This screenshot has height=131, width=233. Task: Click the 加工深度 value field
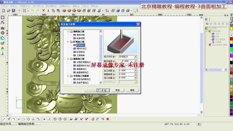tap(126, 70)
